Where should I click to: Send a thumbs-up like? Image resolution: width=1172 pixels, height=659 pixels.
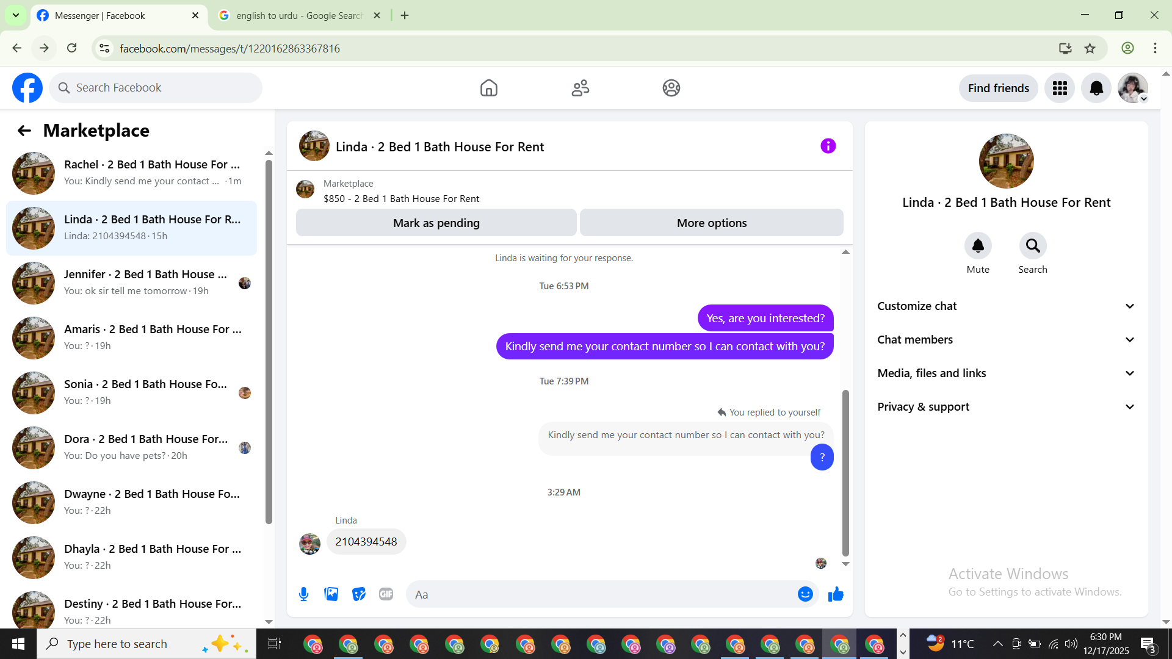(x=836, y=594)
